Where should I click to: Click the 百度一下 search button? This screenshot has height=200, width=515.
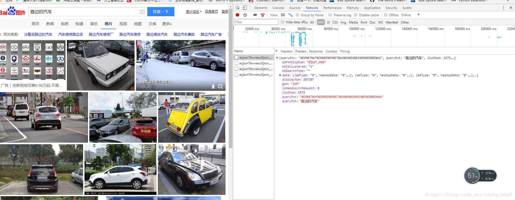161,12
